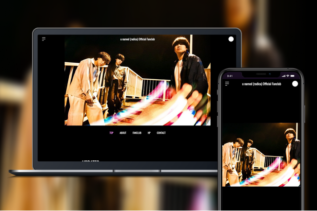Open the FANCLUB navigation item
The image size is (317, 211).
point(137,133)
